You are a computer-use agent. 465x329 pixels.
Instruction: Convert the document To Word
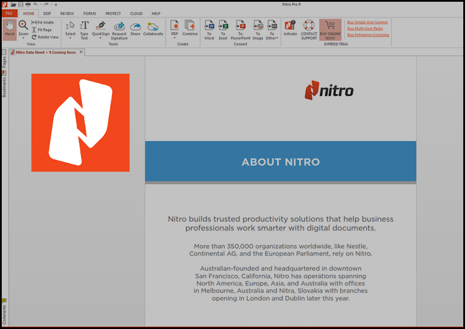click(x=209, y=28)
